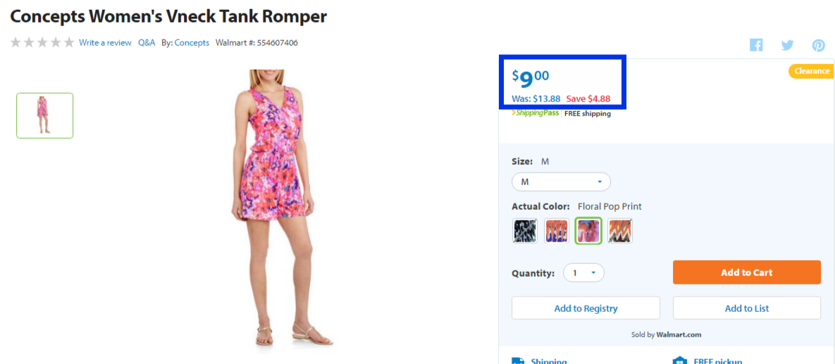This screenshot has height=364, width=835.
Task: Open the Q&A link
Action: click(147, 42)
